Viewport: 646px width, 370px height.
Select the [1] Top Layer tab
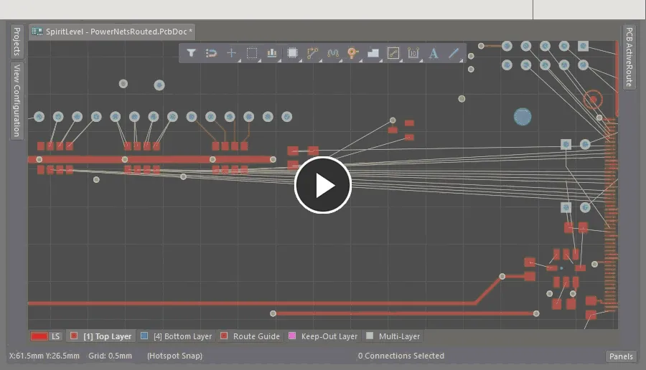click(101, 336)
